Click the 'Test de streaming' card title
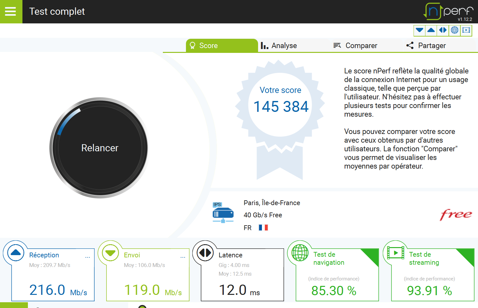The width and height of the screenshot is (478, 308). click(424, 258)
